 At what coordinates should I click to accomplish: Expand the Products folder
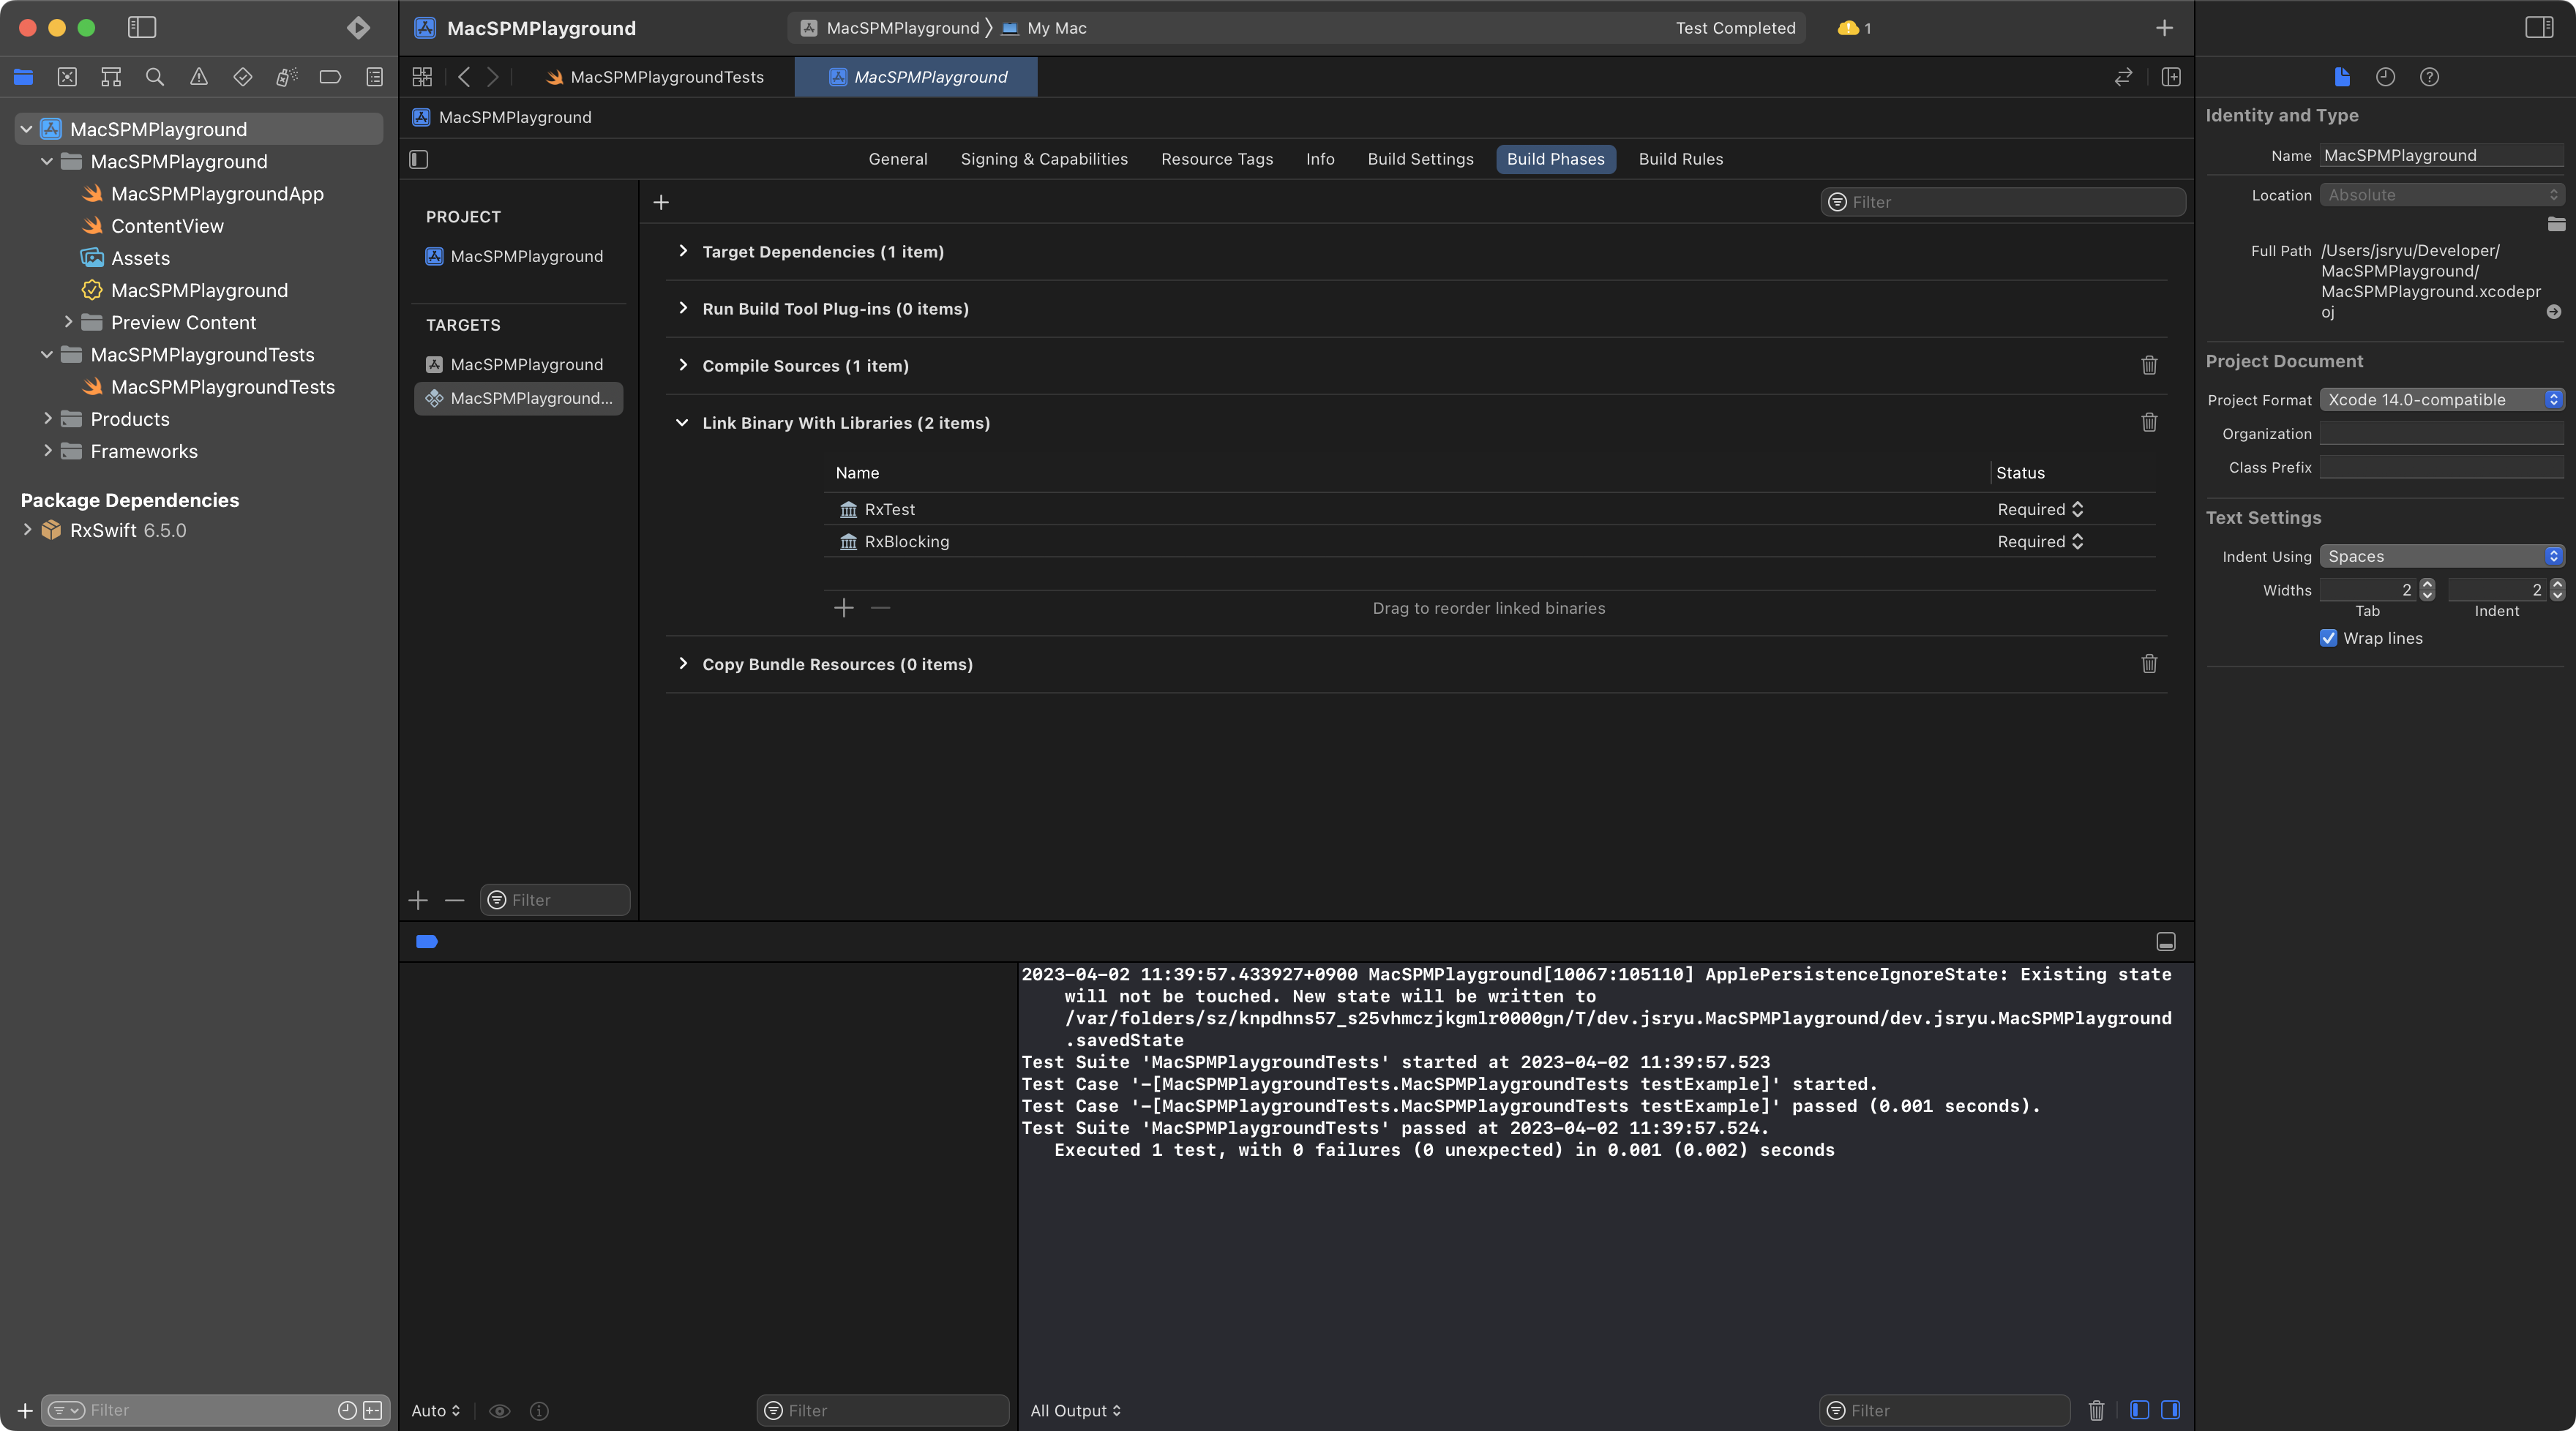47,419
